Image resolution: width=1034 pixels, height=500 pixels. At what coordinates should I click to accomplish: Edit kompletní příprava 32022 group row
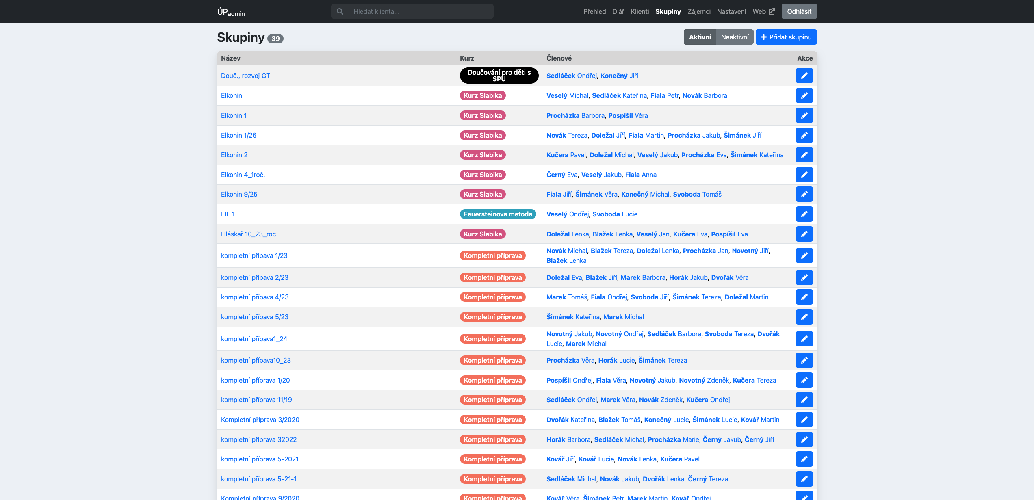click(804, 439)
